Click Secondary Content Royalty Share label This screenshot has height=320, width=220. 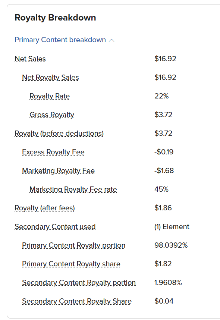[77, 301]
